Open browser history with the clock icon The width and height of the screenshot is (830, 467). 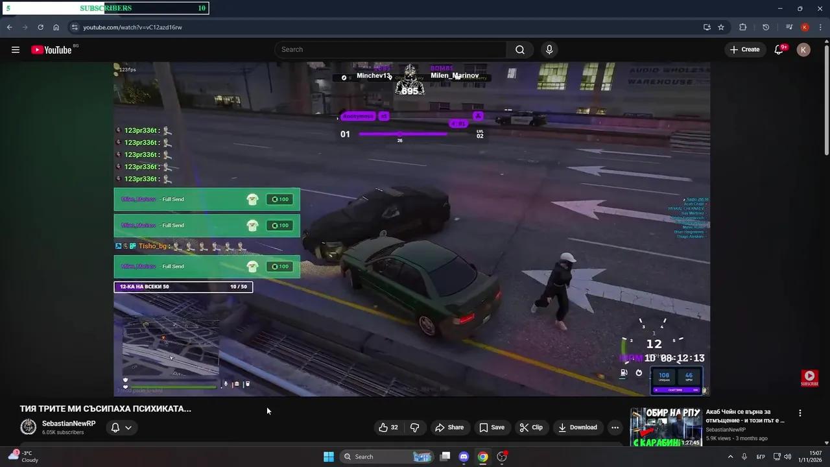pos(766,27)
